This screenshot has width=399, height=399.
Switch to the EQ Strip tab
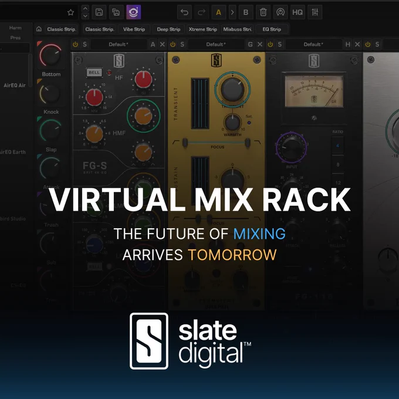point(272,29)
